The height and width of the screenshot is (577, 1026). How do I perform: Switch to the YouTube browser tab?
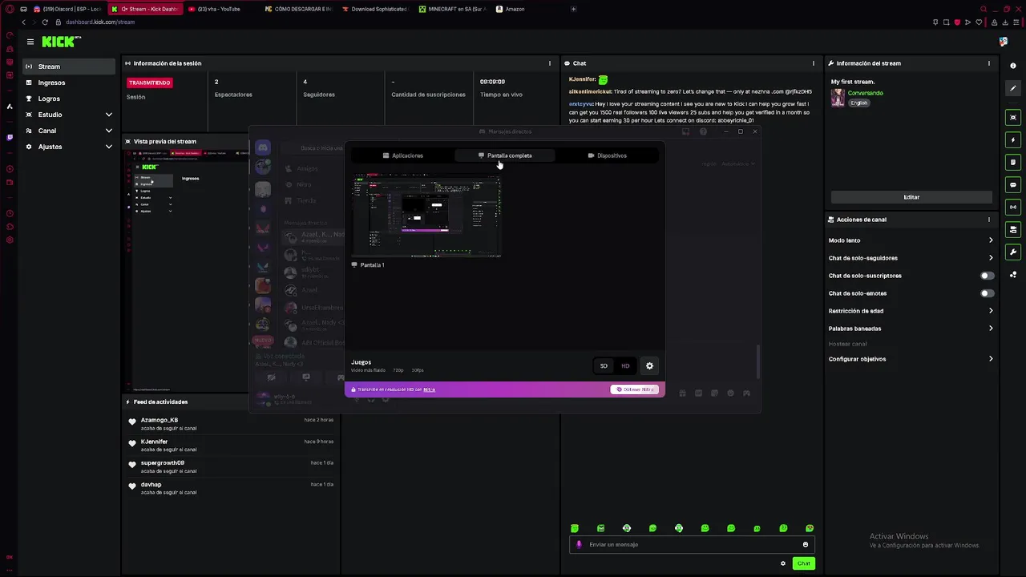(220, 9)
